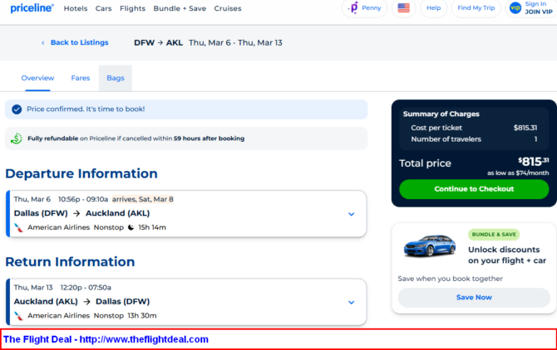
Task: Click the Total price $815.31 amount
Action: tap(533, 162)
